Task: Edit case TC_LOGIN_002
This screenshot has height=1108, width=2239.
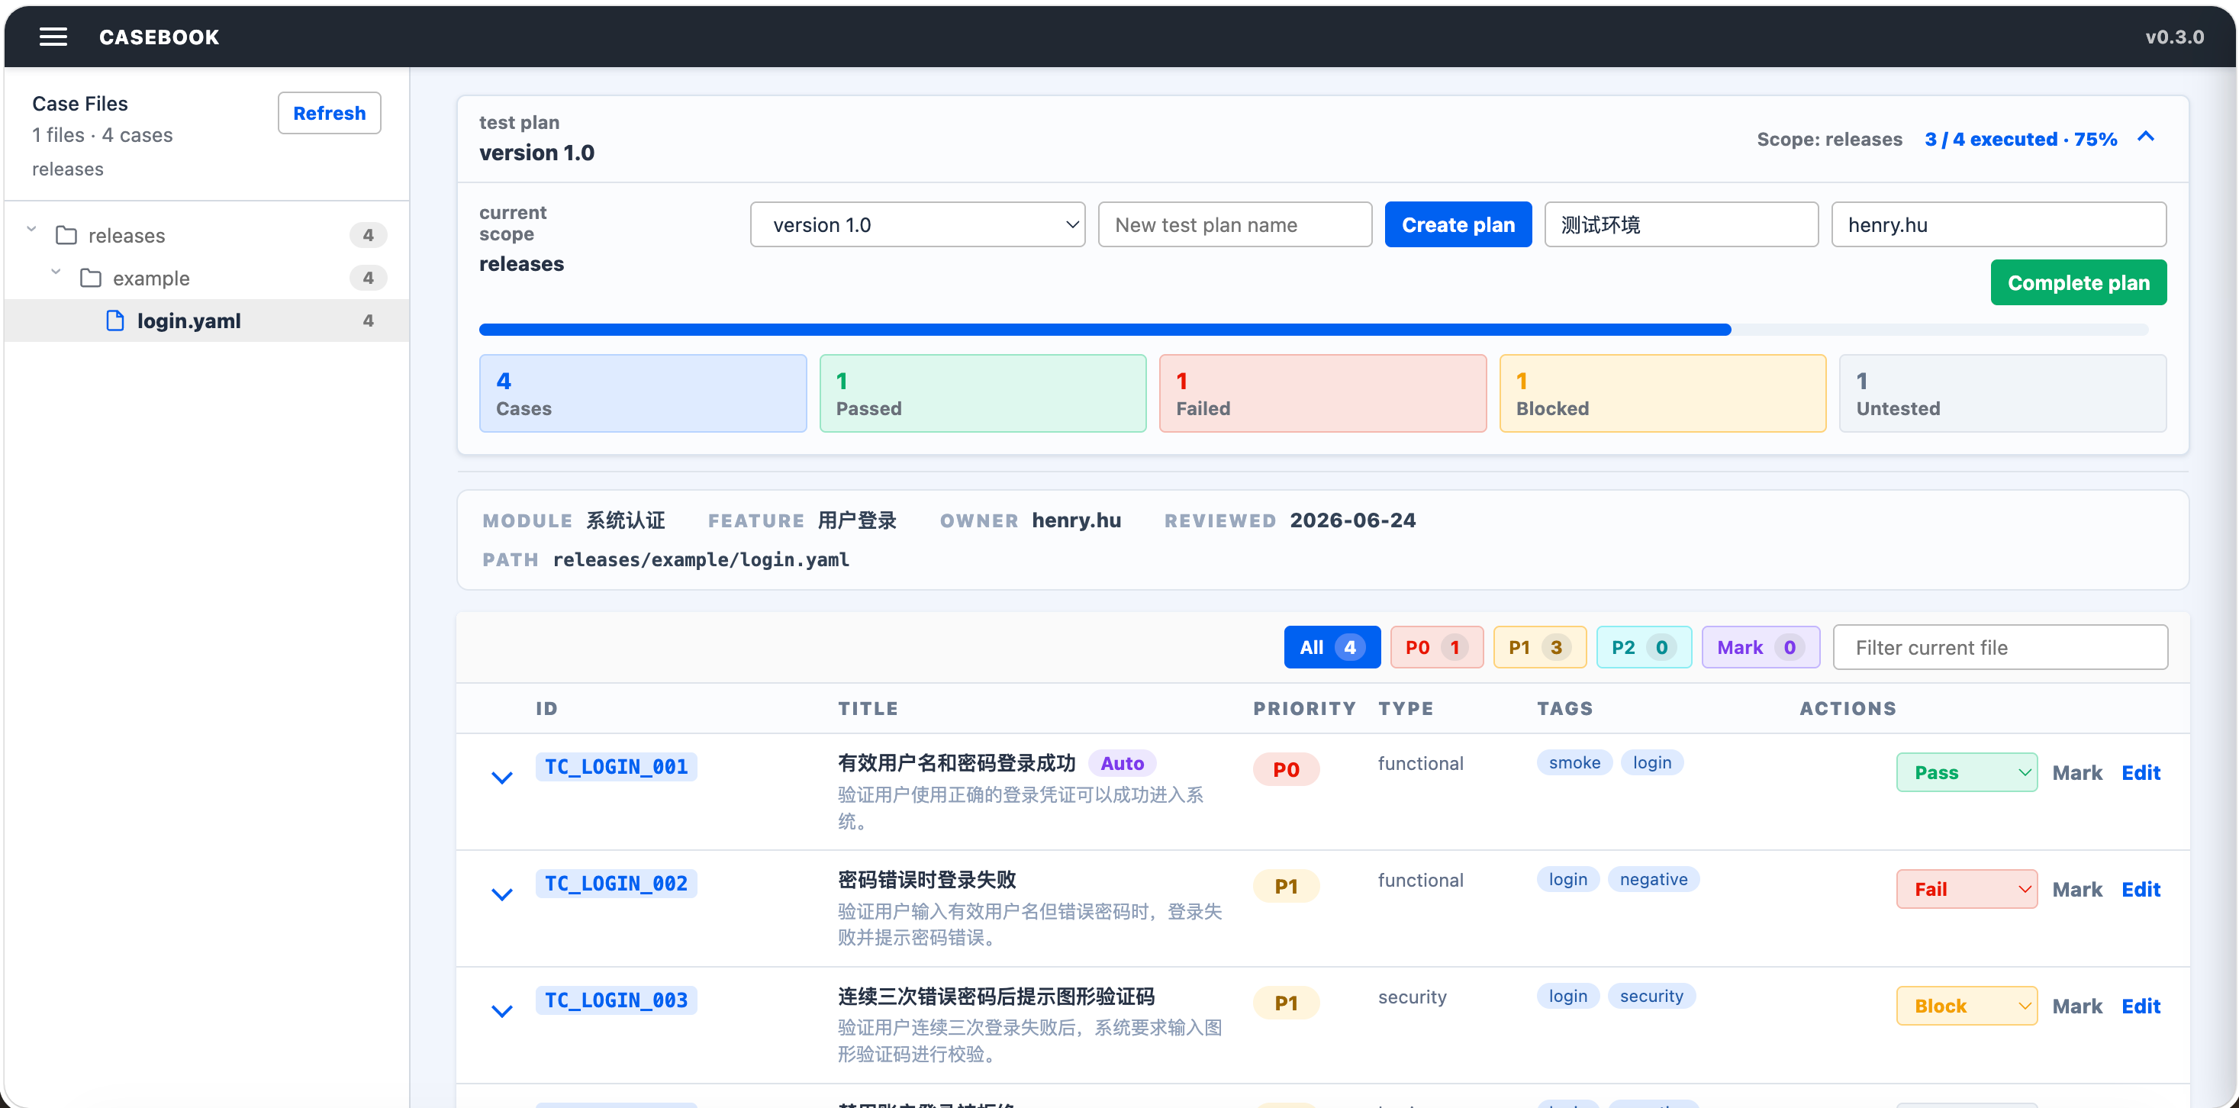Action: click(2141, 889)
